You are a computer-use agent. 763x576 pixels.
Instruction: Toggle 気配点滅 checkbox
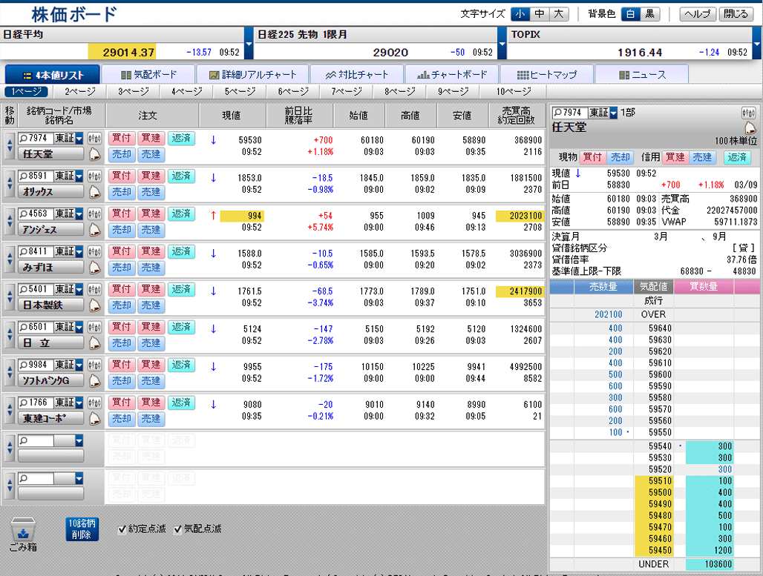177,529
